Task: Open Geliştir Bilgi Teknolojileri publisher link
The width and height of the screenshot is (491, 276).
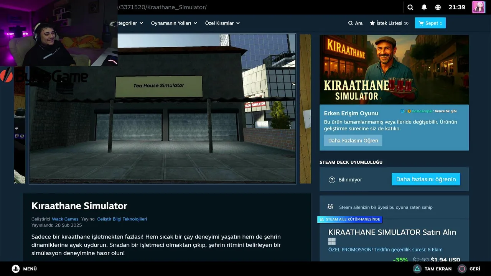Action: (x=122, y=219)
